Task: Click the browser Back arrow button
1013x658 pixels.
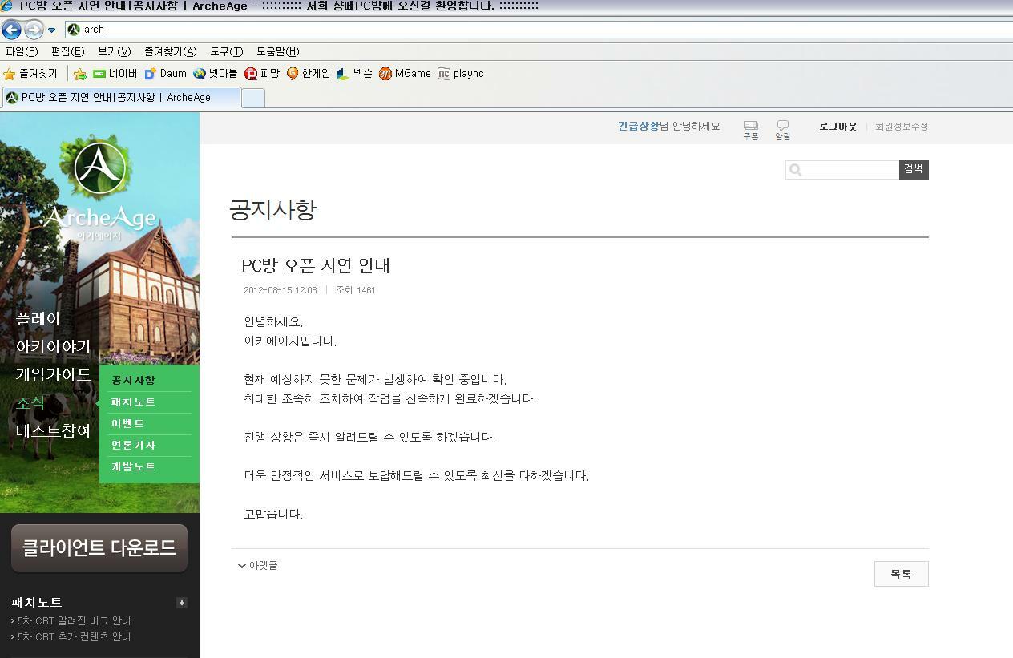Action: (11, 30)
